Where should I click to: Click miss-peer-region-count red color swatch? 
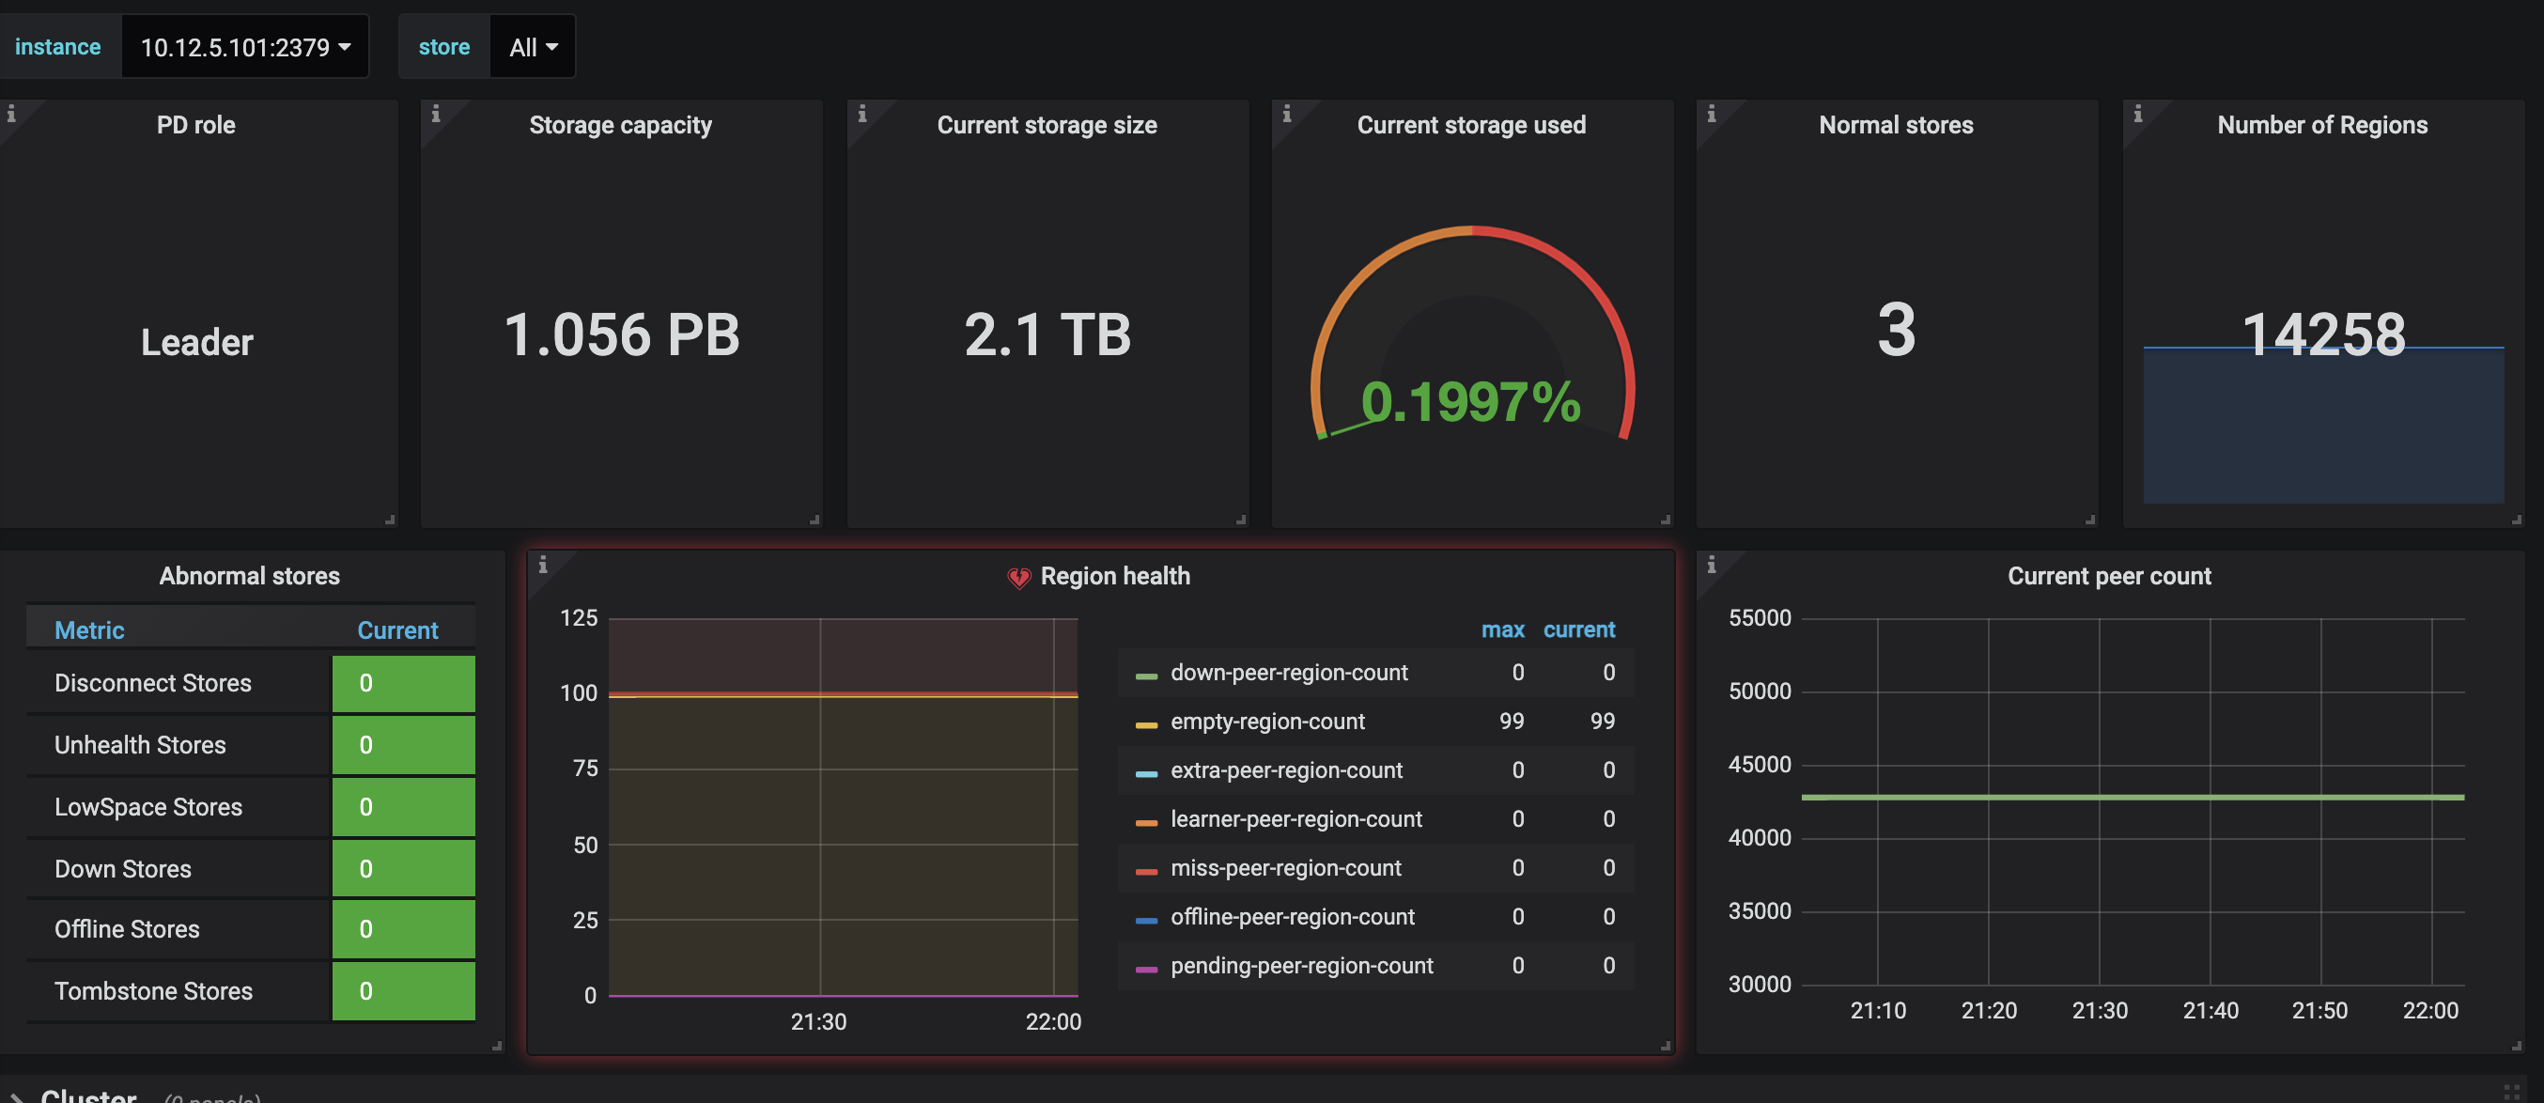(1145, 871)
